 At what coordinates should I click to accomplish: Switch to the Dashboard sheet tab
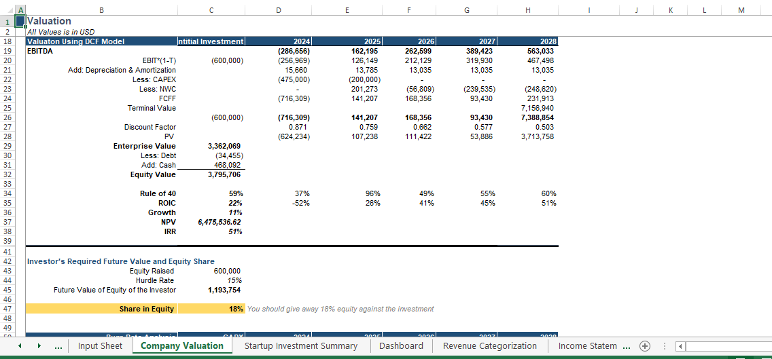coord(401,345)
